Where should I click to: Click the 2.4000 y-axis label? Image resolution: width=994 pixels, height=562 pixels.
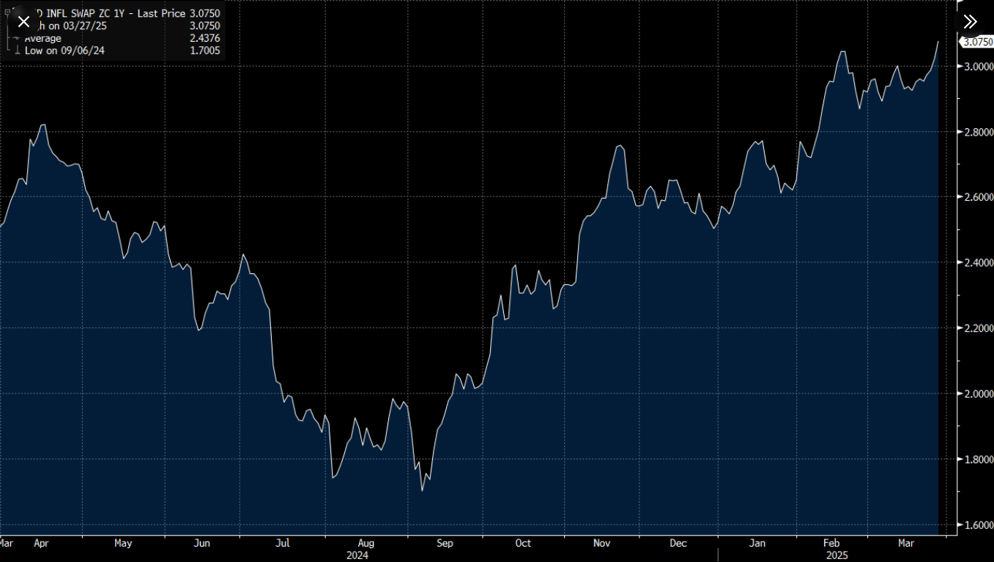coord(978,262)
